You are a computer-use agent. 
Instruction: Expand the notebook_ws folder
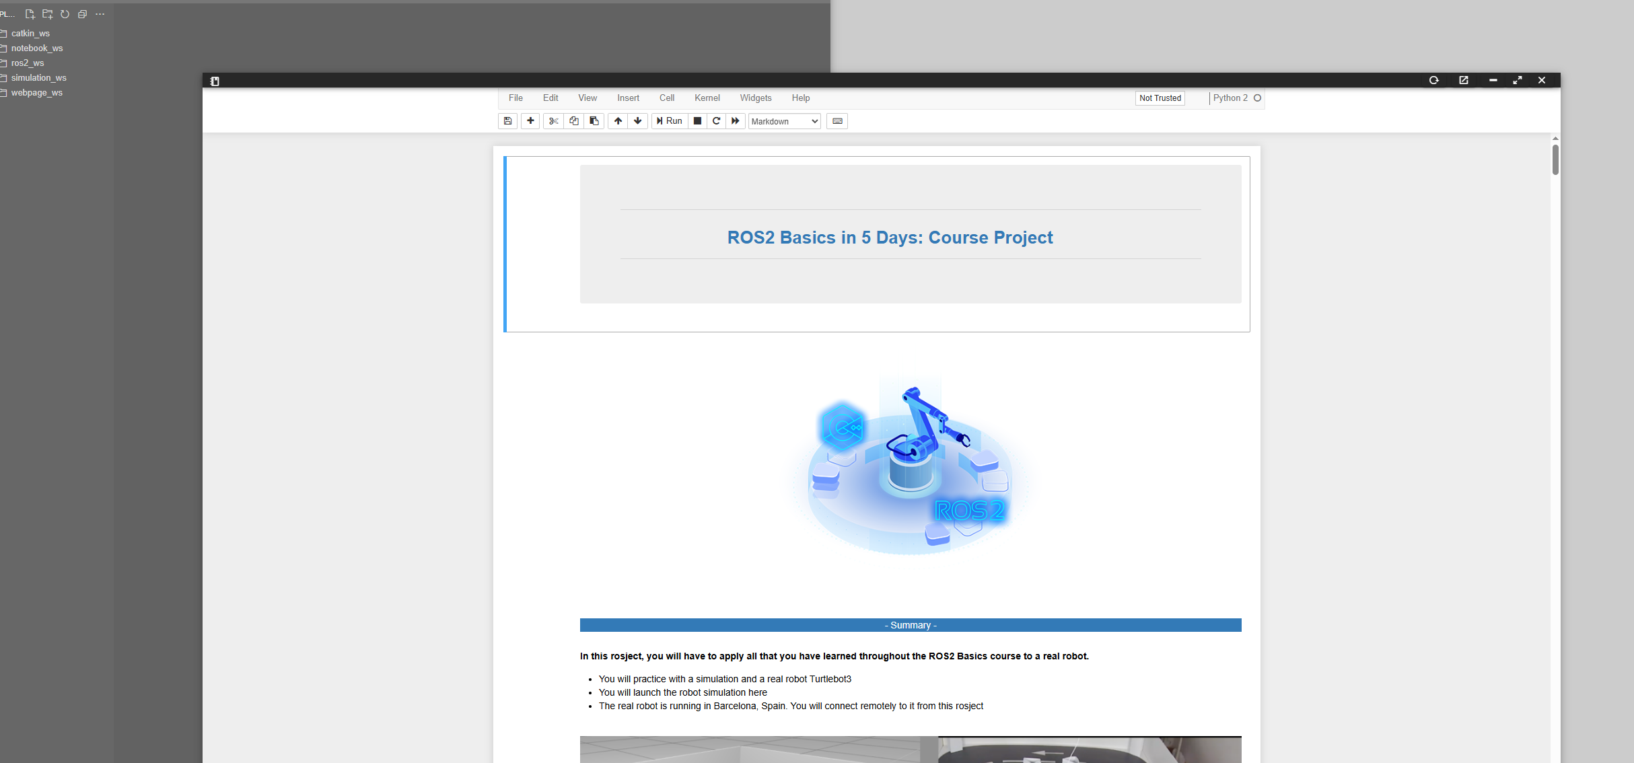click(x=37, y=48)
